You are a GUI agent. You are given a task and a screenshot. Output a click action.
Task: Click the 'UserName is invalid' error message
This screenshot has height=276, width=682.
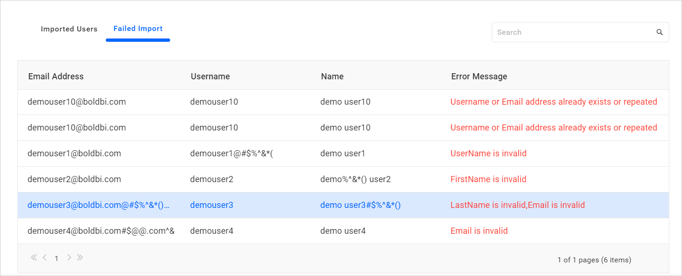tap(488, 153)
